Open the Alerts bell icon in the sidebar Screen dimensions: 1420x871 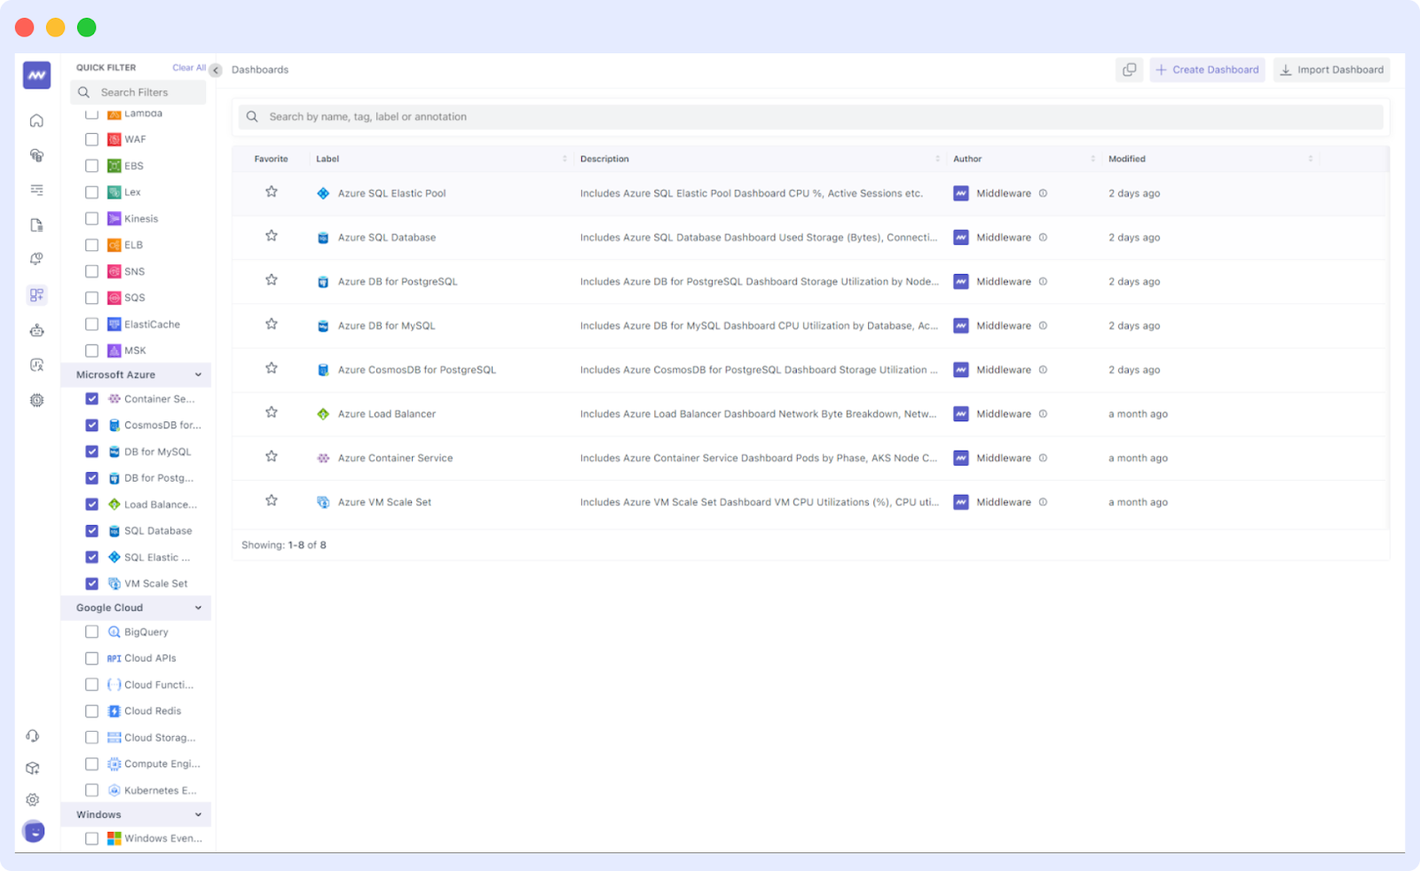pos(35,258)
